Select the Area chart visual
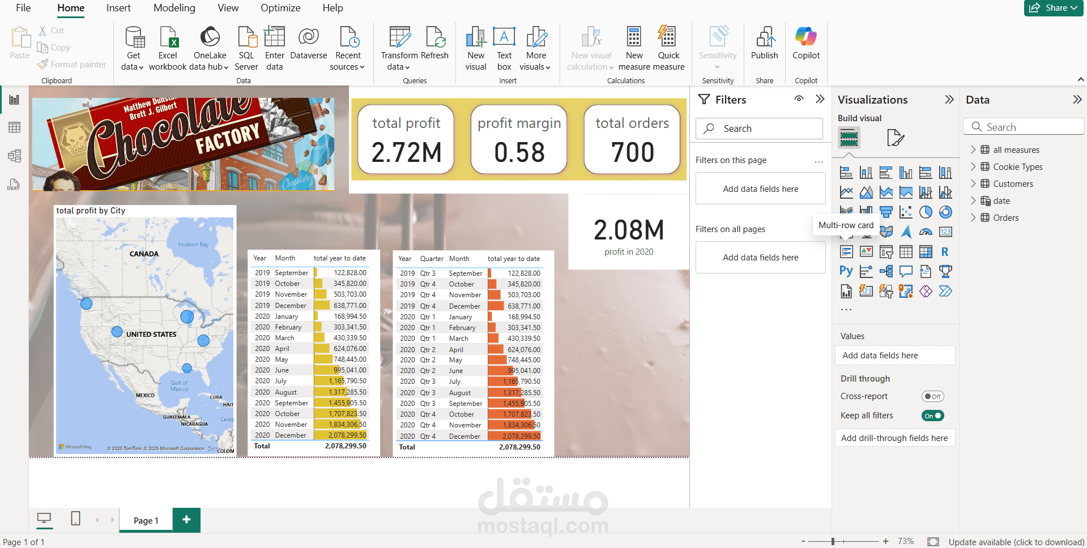 866,192
